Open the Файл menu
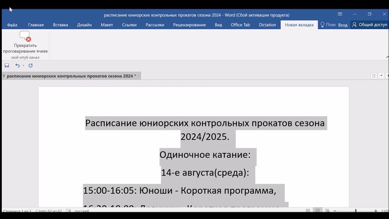Viewport: 389px width, 219px height. click(12, 25)
